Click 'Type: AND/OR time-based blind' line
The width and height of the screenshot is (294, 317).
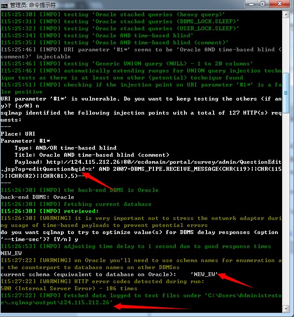pos(65,148)
